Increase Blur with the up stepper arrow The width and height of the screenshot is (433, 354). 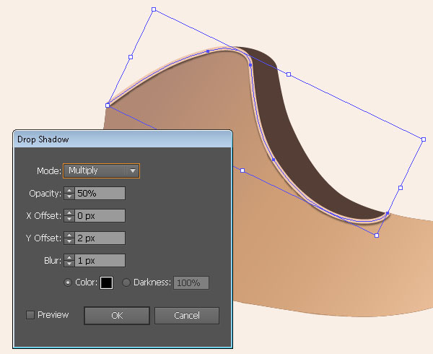click(x=69, y=257)
